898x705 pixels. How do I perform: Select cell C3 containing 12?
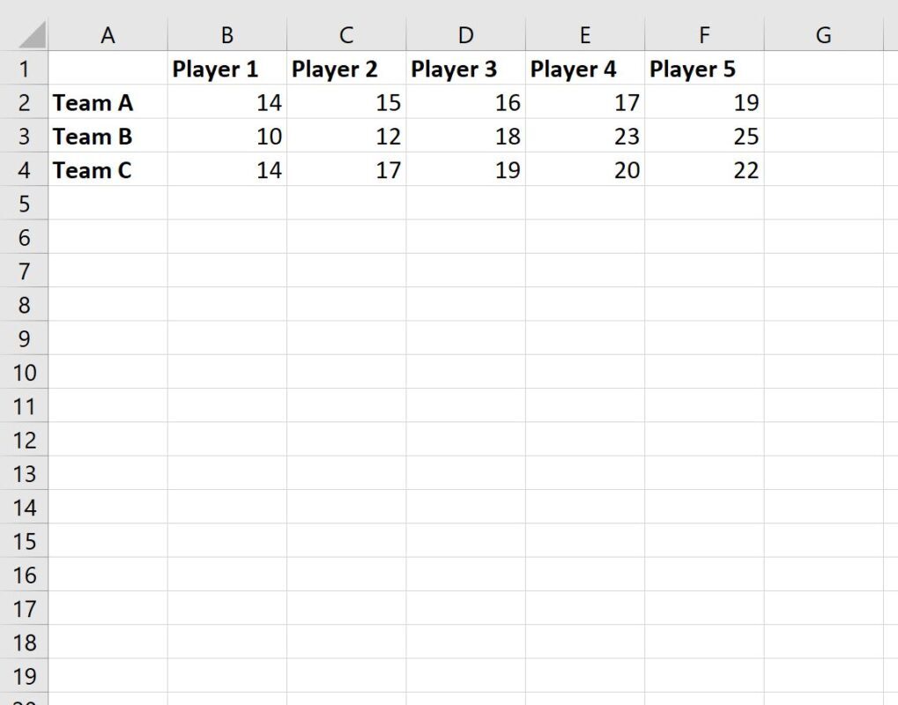point(346,136)
